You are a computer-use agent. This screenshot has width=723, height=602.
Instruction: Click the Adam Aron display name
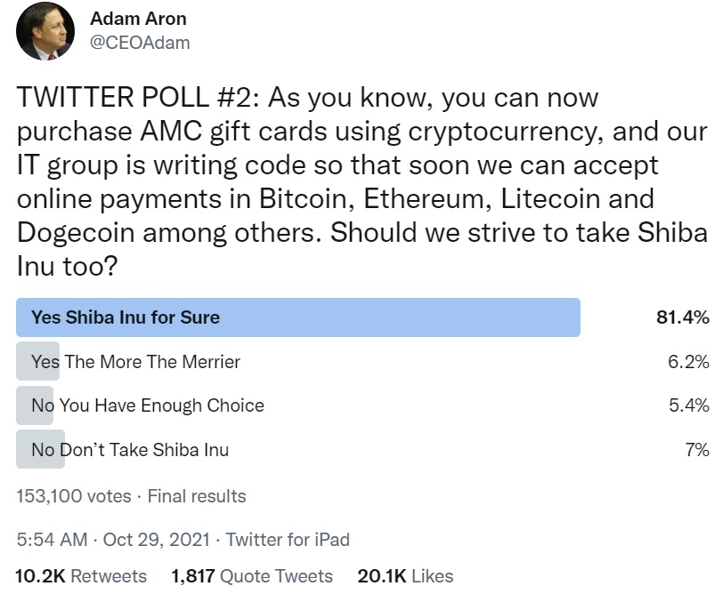pyautogui.click(x=137, y=19)
